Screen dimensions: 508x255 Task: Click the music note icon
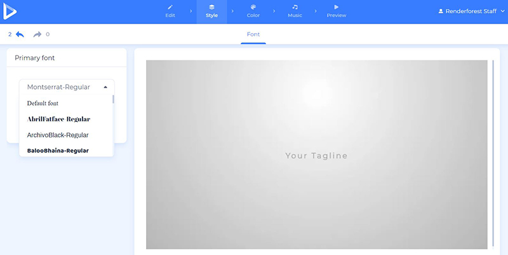295,7
